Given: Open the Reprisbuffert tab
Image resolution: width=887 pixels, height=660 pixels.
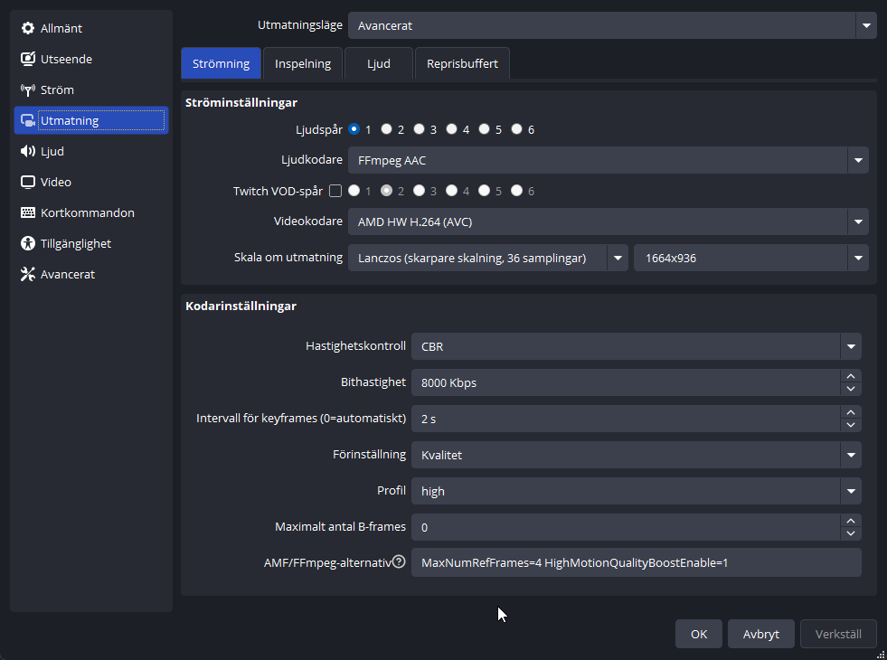Looking at the screenshot, I should coord(462,64).
